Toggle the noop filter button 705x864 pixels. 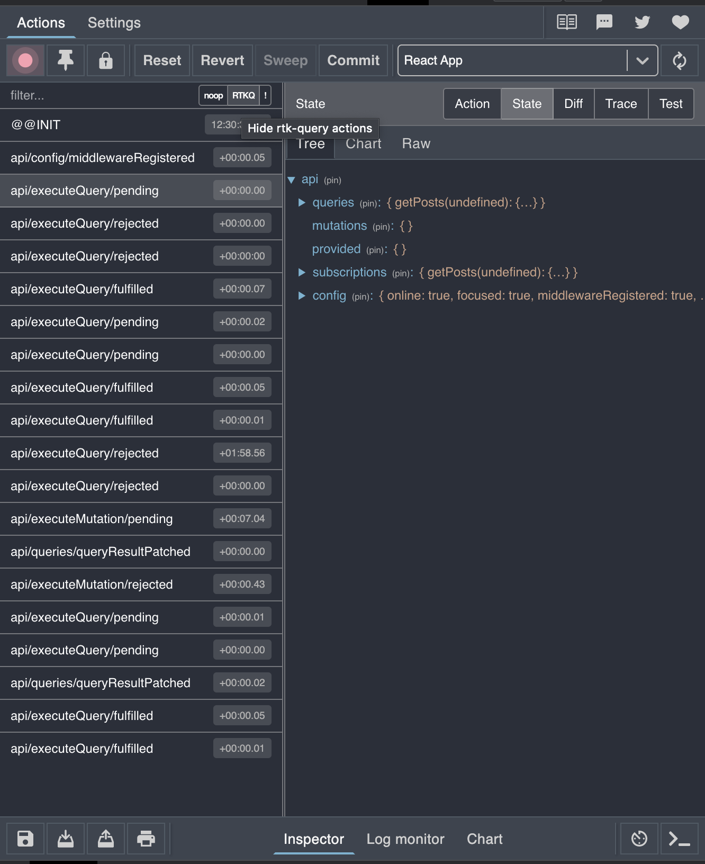(213, 95)
